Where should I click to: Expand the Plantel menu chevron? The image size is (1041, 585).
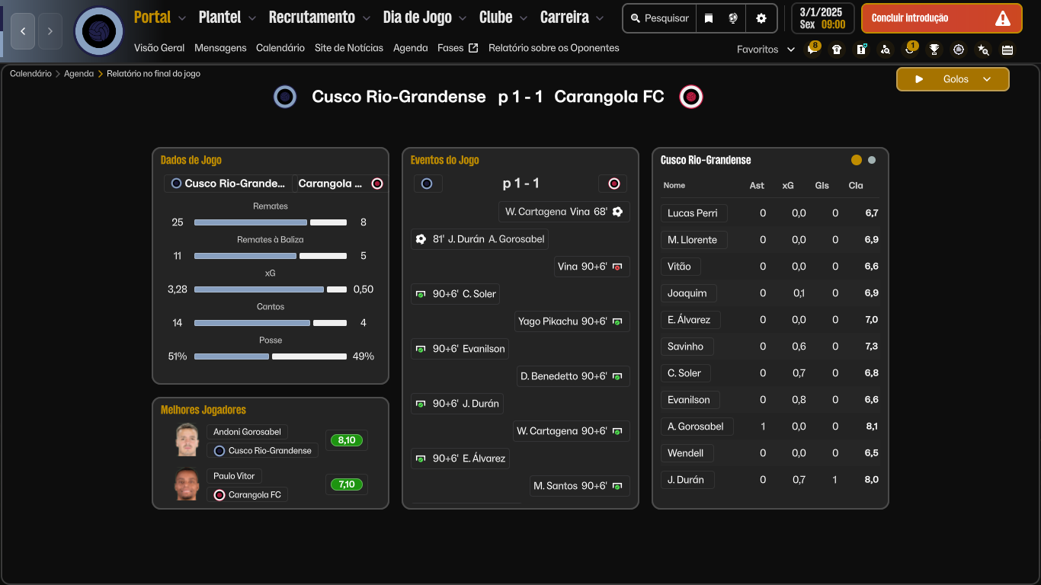tap(251, 18)
